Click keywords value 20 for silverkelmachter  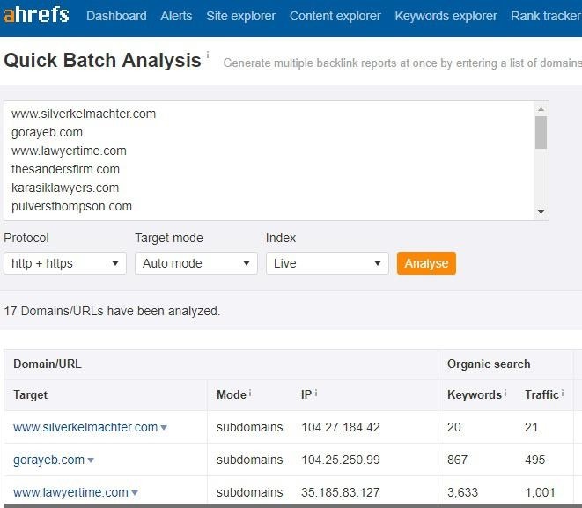[454, 428]
